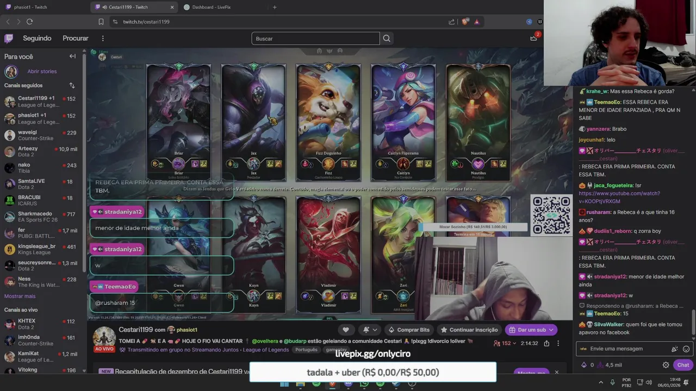The image size is (696, 391).
Task: Open the emote picker smiley in chat
Action: (x=686, y=349)
